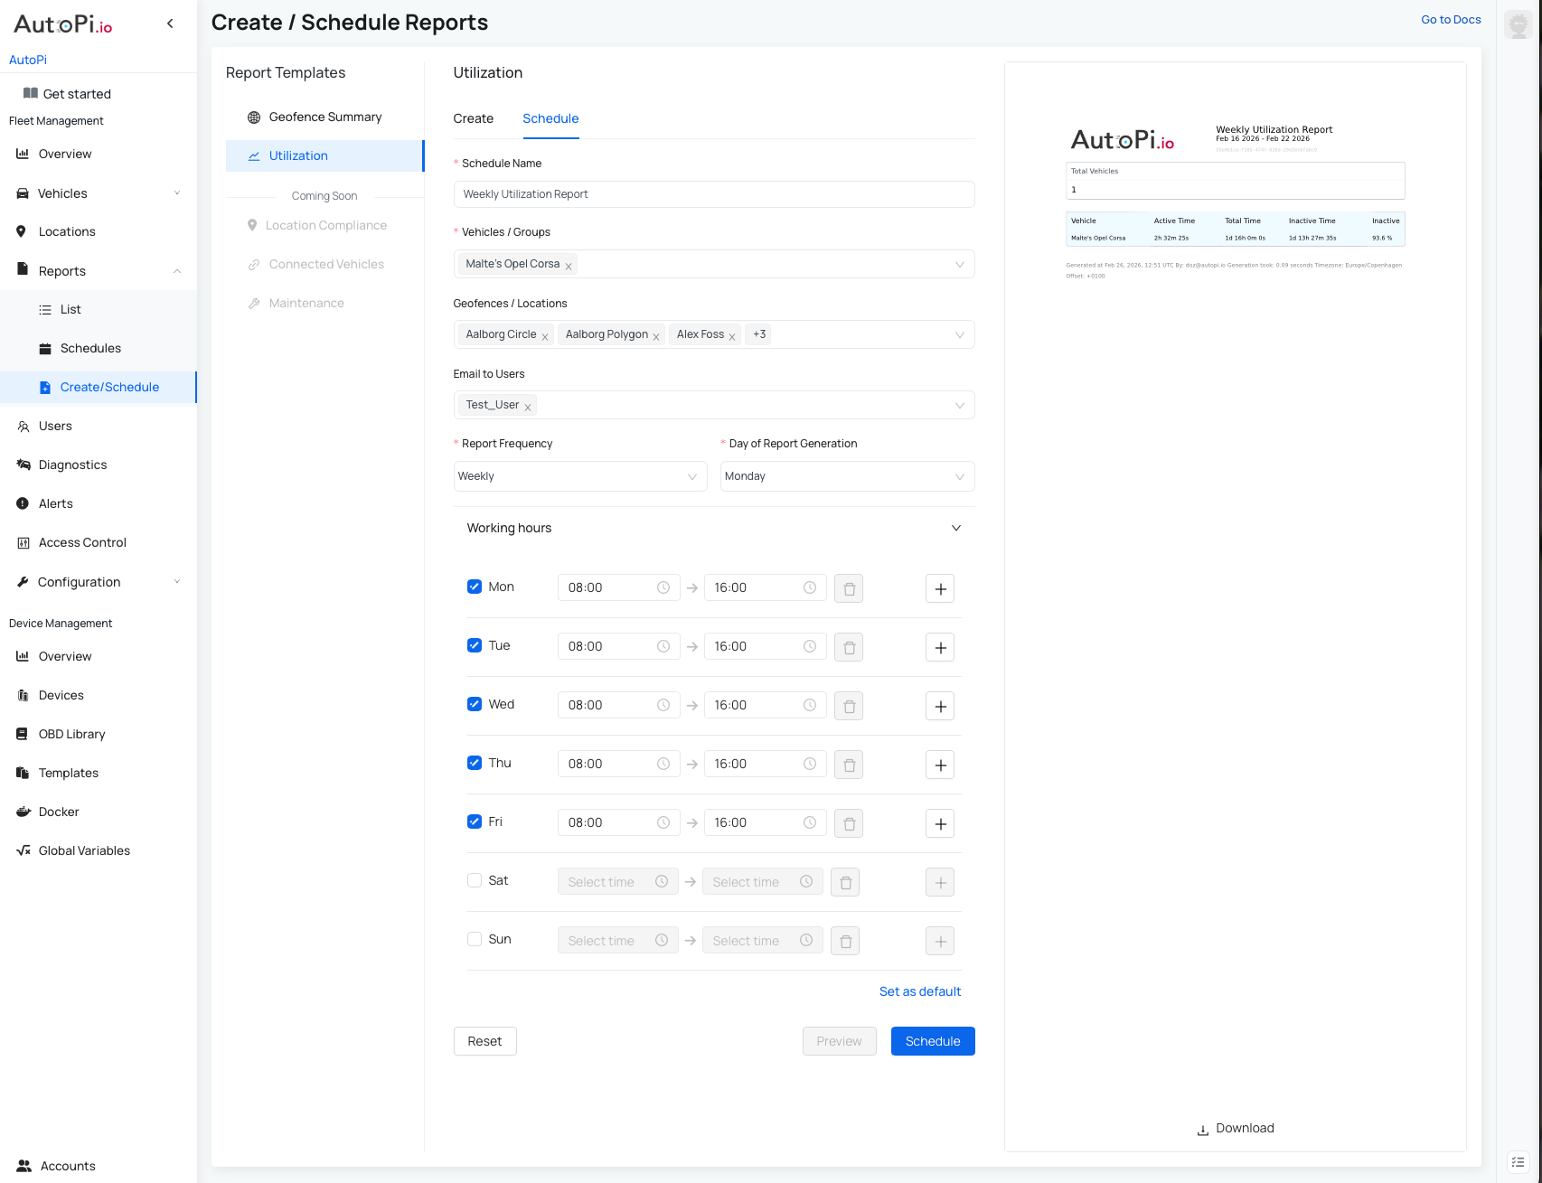Enable the Sat working hours checkbox
1542x1183 pixels.
coord(475,880)
